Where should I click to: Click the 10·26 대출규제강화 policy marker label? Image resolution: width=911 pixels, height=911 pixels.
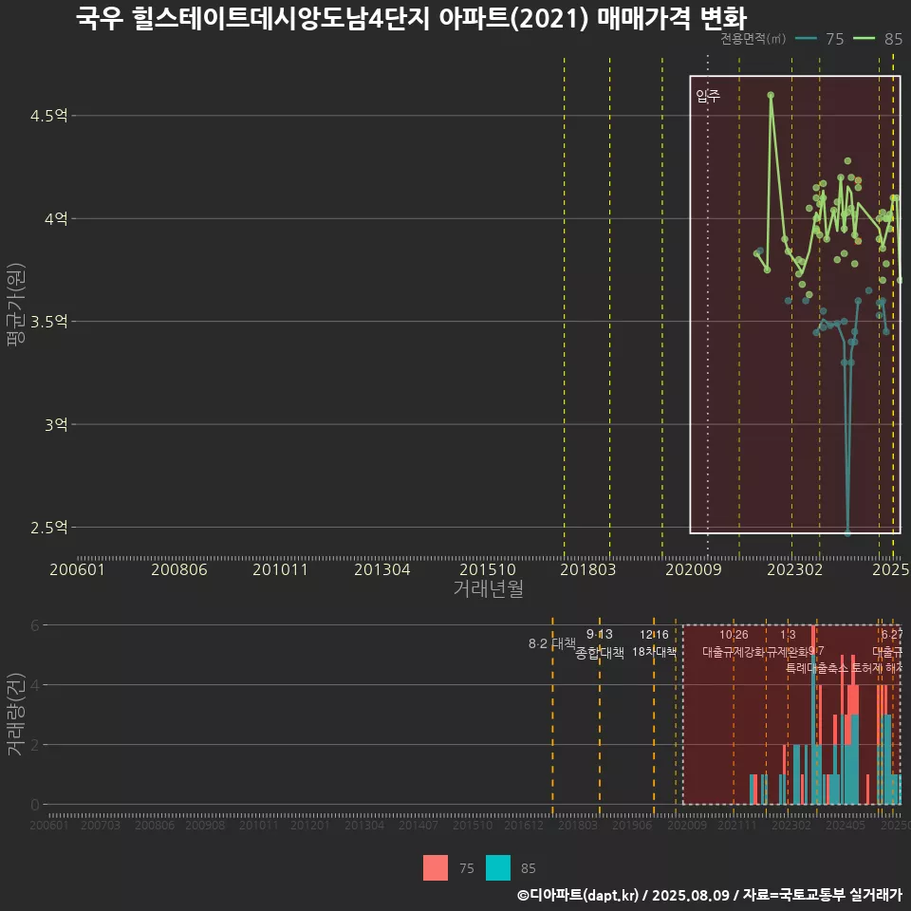(734, 643)
